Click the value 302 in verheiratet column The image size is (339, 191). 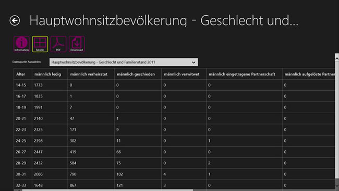73,141
